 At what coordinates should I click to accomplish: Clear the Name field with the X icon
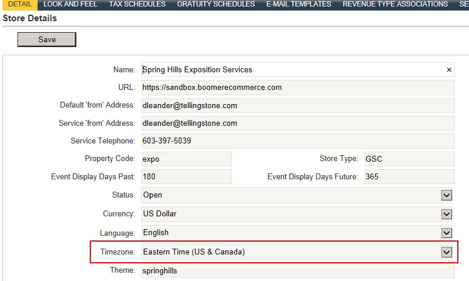[x=449, y=70]
